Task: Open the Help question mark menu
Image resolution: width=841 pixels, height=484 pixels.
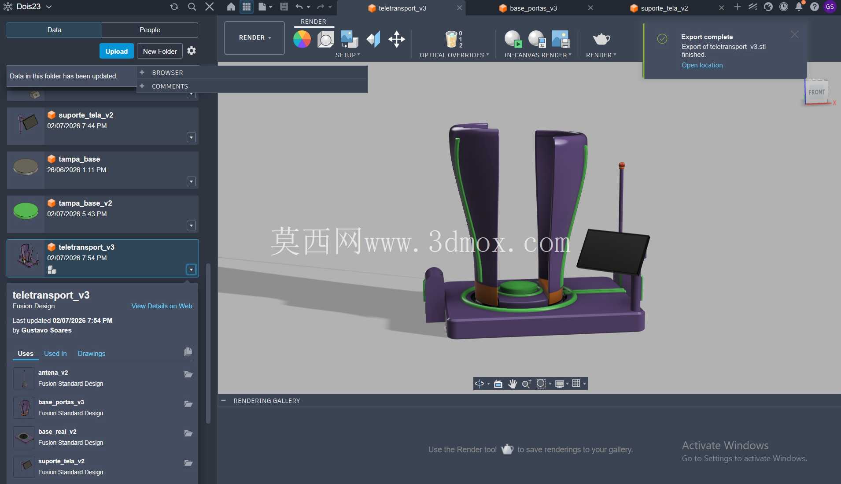Action: 815,7
